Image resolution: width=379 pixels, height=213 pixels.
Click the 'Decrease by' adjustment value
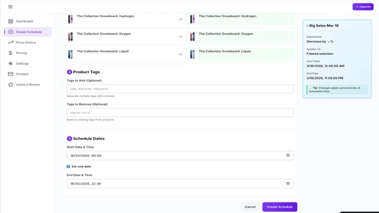tap(320, 42)
